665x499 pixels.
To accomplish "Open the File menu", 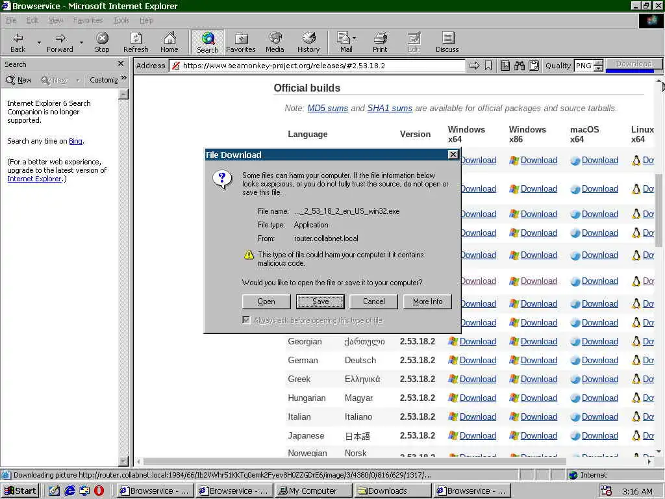I will click(11, 20).
